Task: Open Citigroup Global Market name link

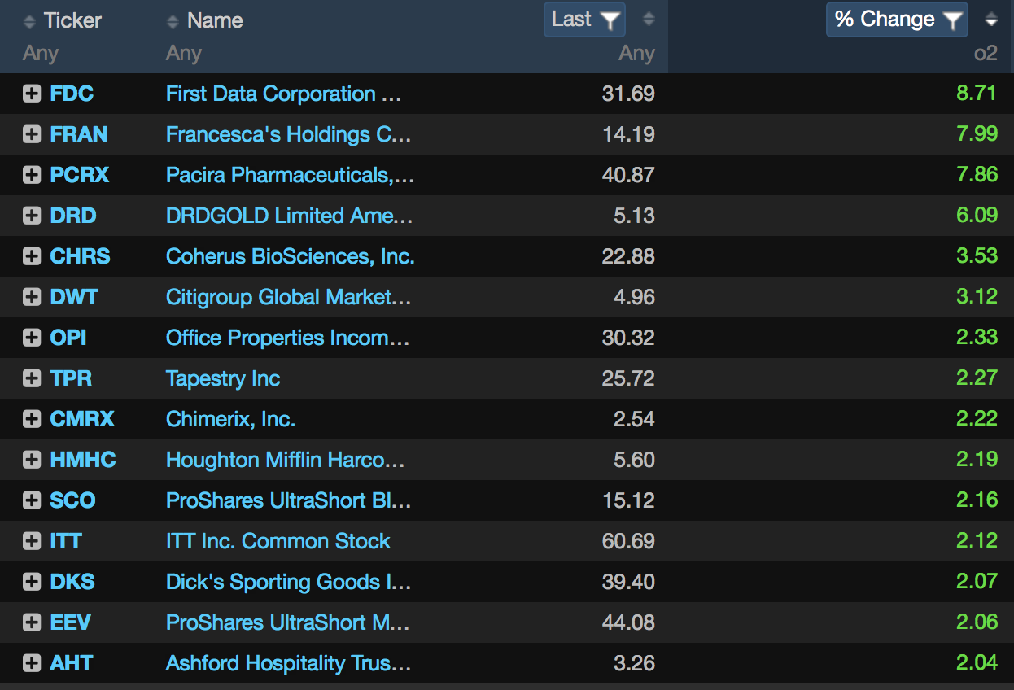Action: [288, 297]
